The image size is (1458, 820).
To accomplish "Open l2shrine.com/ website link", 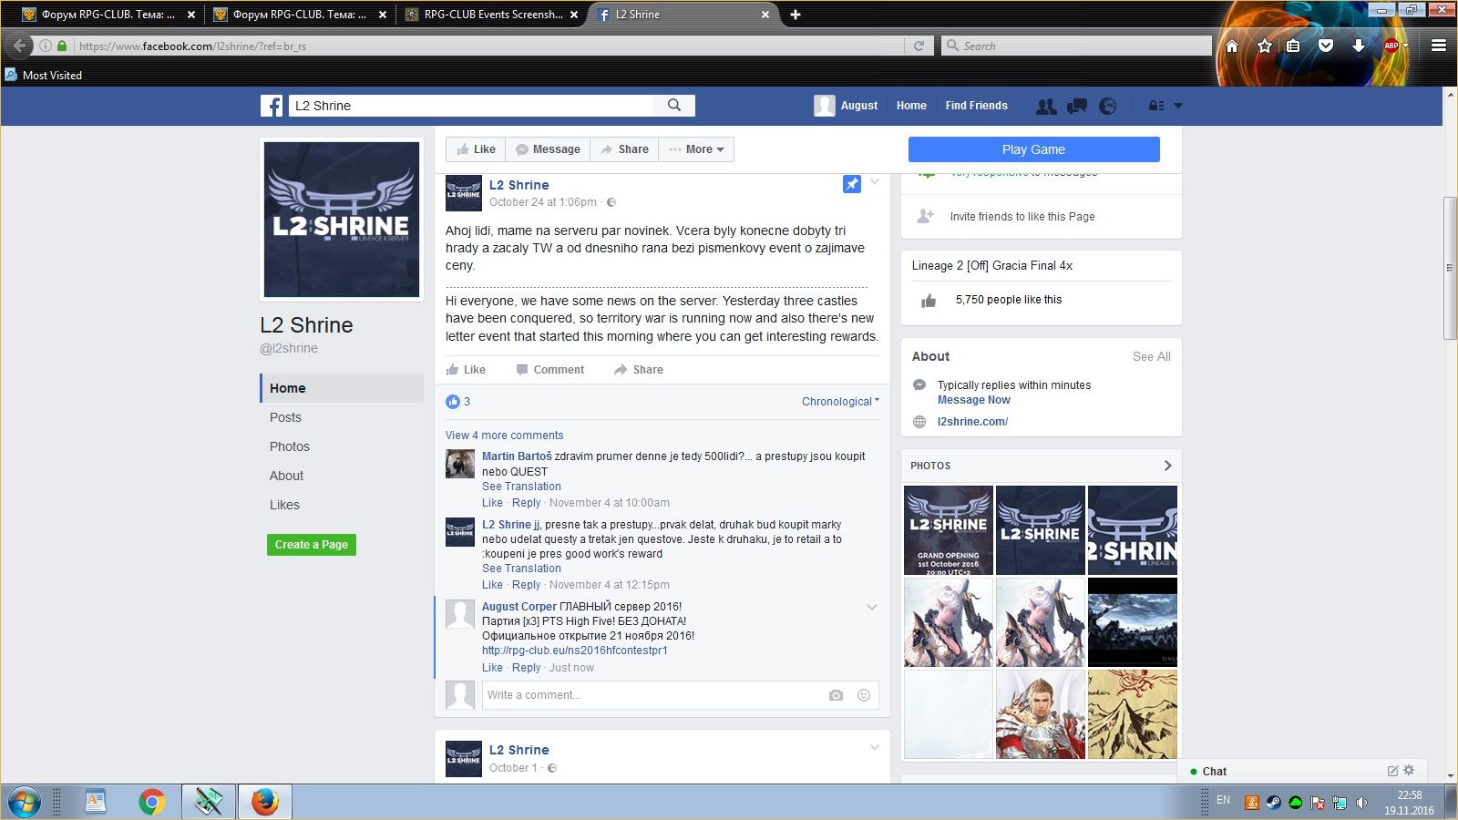I will [x=972, y=422].
